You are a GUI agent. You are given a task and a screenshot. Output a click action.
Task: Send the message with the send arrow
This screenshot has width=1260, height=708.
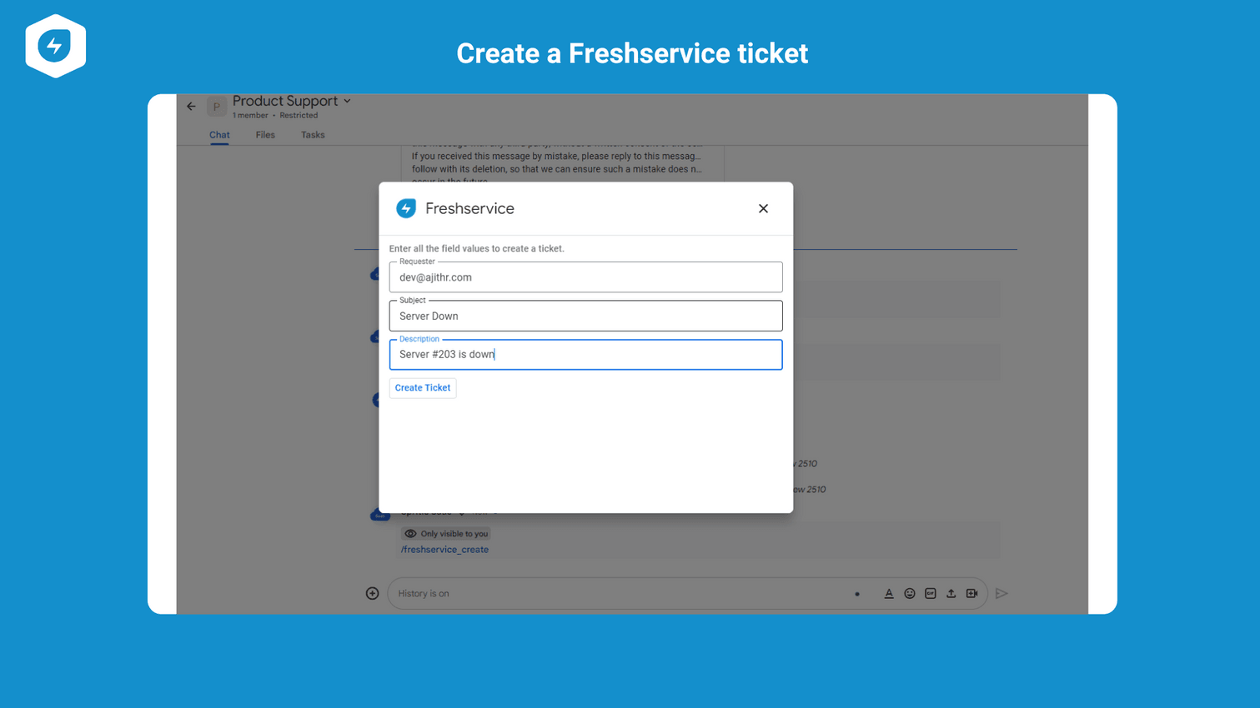pyautogui.click(x=1003, y=593)
